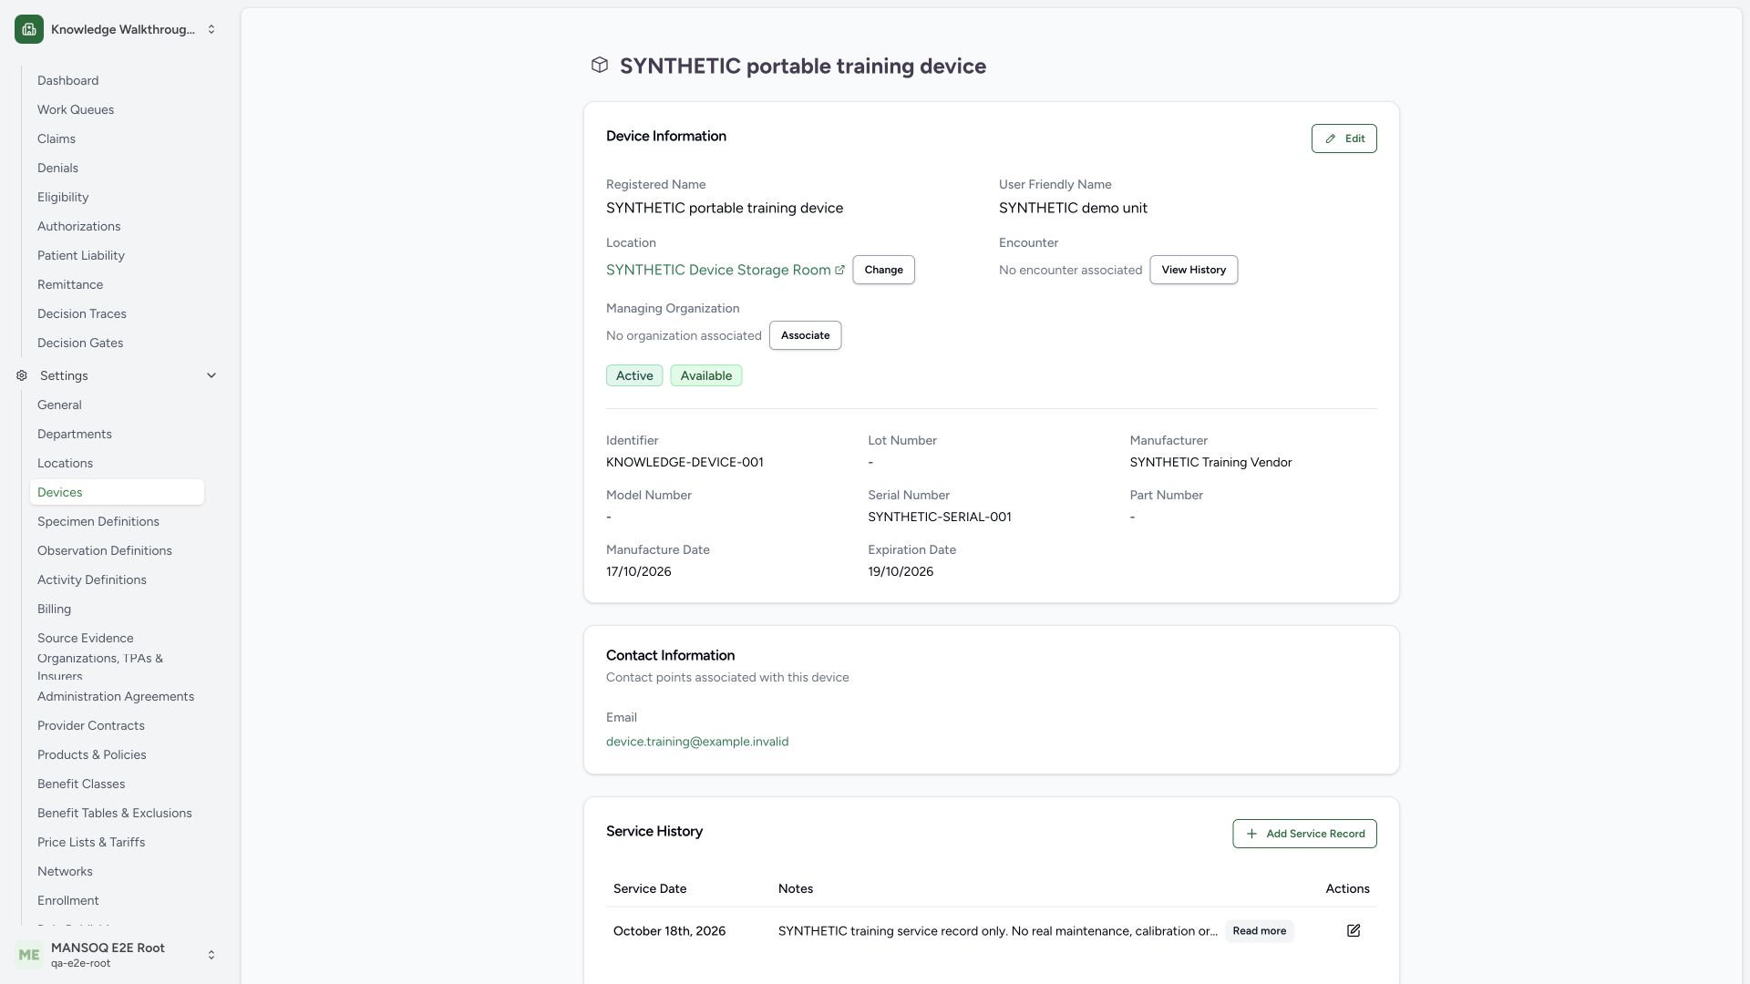Click the device cube icon beside title
The width and height of the screenshot is (1750, 984).
coord(600,66)
